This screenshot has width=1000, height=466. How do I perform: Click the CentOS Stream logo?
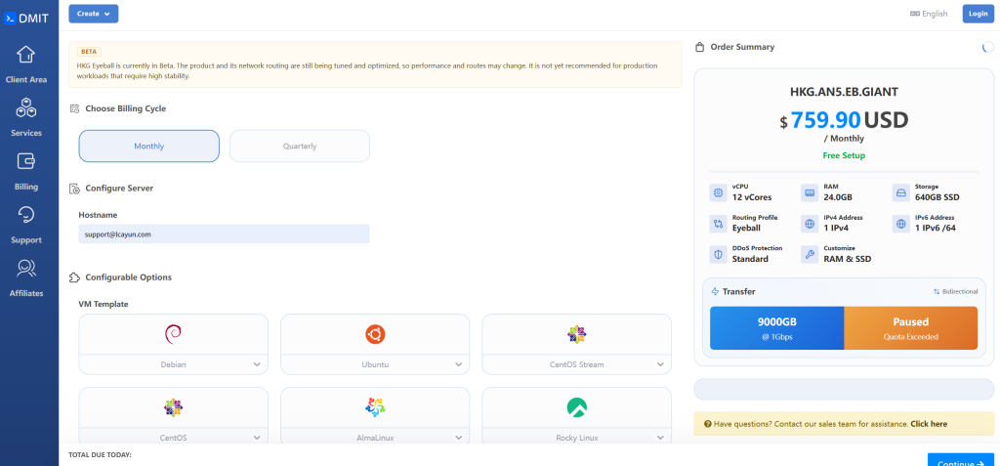(576, 334)
